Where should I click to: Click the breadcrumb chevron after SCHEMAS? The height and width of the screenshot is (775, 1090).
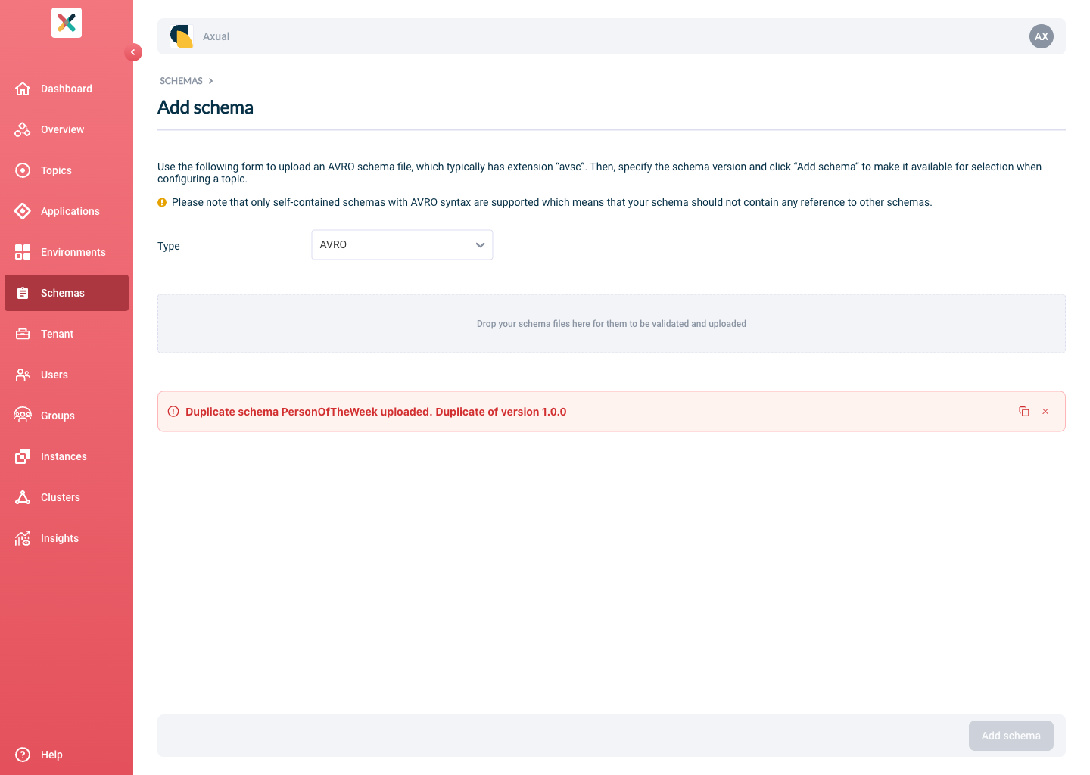click(210, 81)
